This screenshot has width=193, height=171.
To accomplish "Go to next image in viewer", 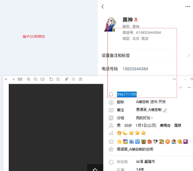I will click(13, 79).
